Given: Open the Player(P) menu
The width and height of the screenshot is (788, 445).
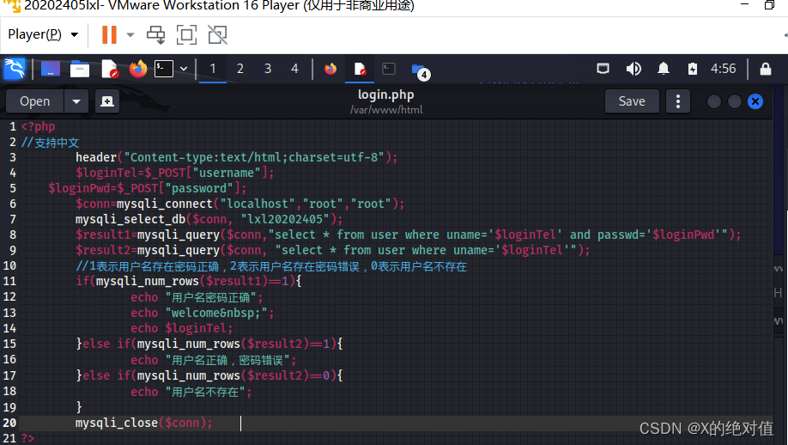Looking at the screenshot, I should pos(43,34).
